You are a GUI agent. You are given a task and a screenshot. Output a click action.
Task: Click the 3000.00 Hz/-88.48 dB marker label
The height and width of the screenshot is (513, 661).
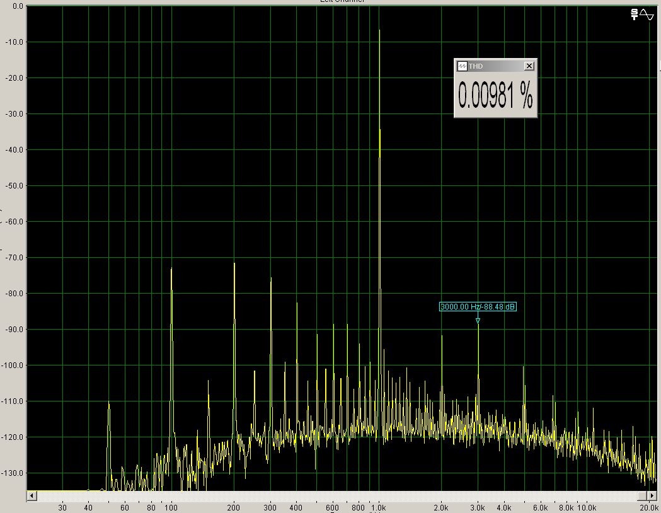point(478,306)
